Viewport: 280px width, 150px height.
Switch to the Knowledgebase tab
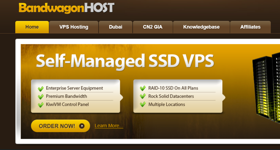201,27
